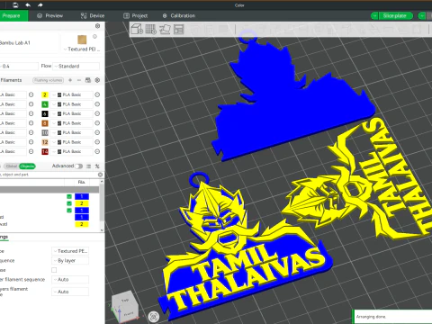Viewport: 432px width, 324px height.
Task: Edit preset icon right of filament 14 row
Action: [x=97, y=151]
